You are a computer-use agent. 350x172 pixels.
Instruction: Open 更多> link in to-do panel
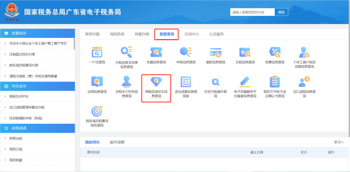pos(339,142)
